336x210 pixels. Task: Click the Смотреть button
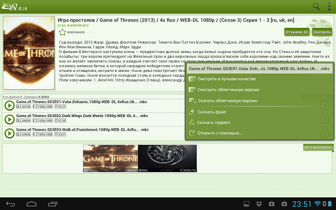tap(322, 32)
